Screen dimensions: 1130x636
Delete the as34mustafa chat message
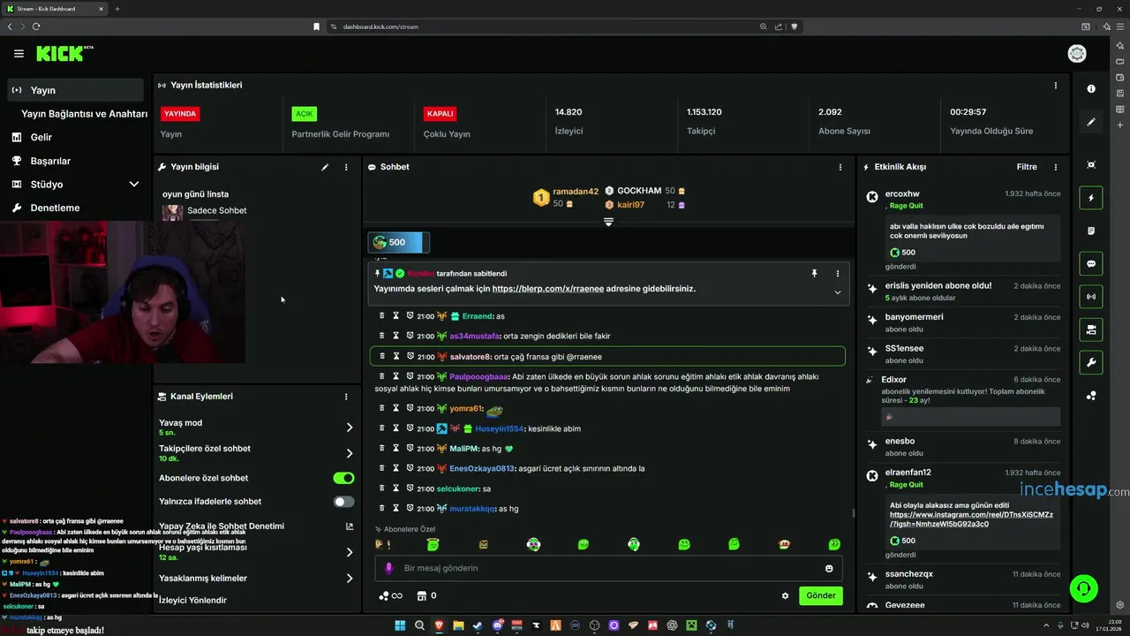[382, 336]
